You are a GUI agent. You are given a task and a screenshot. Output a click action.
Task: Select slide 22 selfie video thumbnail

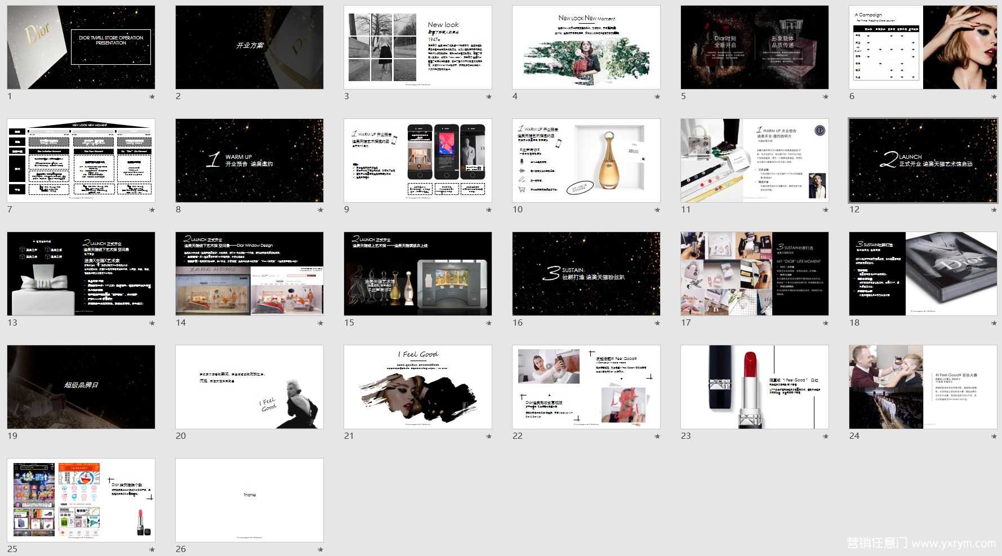[x=586, y=387]
